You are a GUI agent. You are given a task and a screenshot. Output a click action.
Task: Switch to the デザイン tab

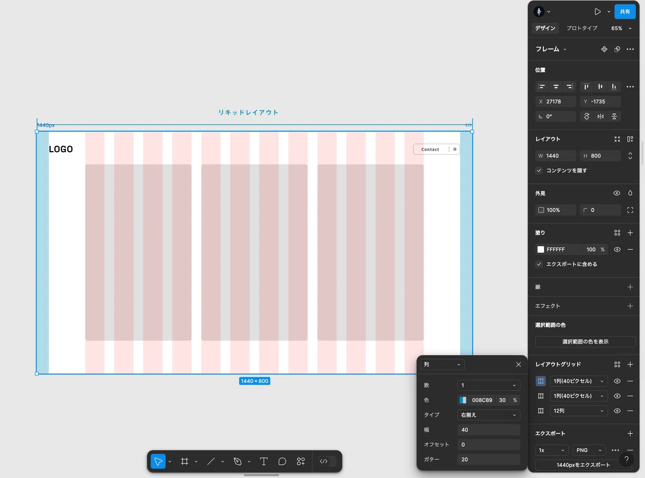[546, 28]
